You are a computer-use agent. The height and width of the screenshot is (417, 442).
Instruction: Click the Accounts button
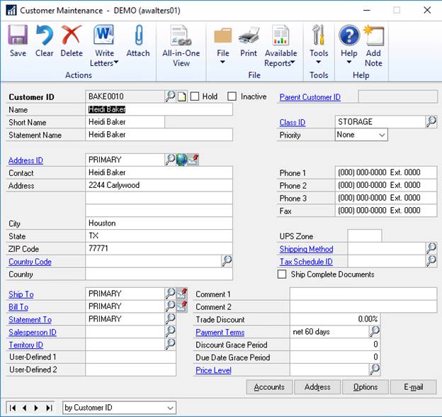click(270, 387)
